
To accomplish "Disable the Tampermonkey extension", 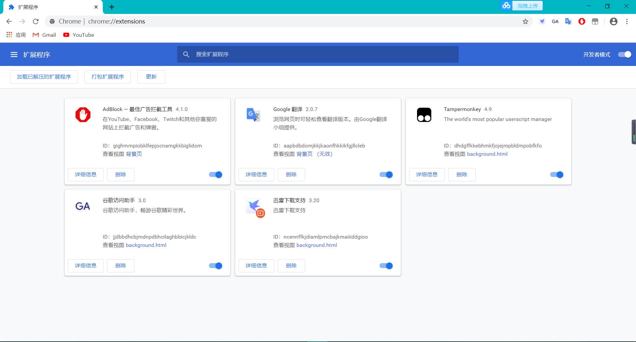I will 556,175.
